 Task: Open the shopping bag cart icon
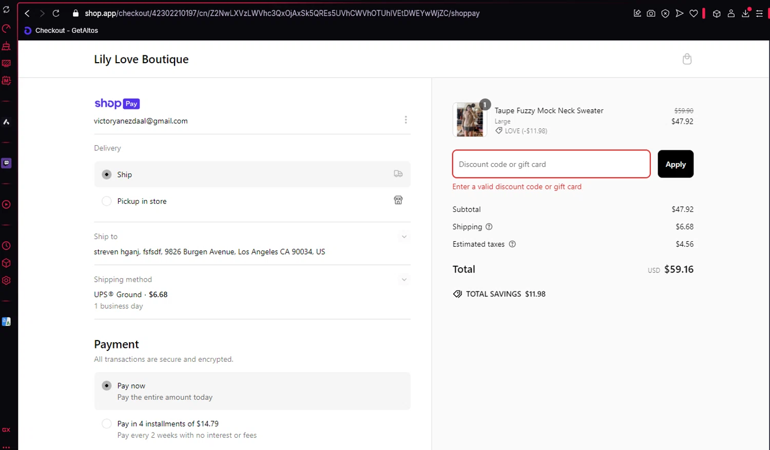pos(687,59)
